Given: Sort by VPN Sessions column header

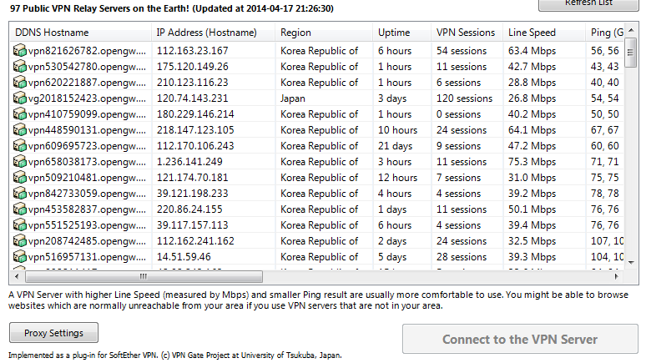Looking at the screenshot, I should point(467,33).
